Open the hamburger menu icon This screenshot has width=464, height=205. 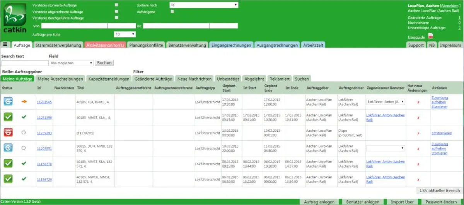pyautogui.click(x=5, y=45)
